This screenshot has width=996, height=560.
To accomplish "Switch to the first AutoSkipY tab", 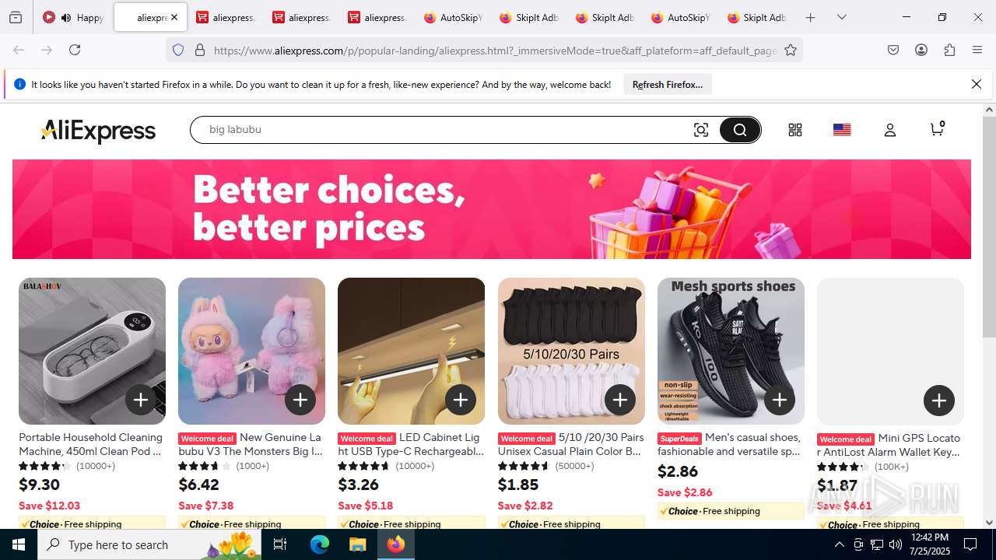I will (x=453, y=17).
